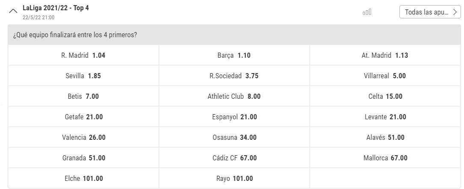
Task: Bet on R. Madrid at 1.04
Action: pyautogui.click(x=83, y=55)
